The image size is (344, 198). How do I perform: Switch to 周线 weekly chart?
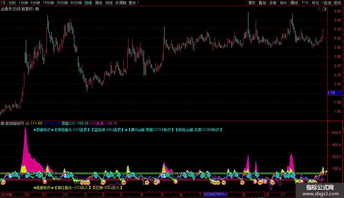[x=99, y=3]
